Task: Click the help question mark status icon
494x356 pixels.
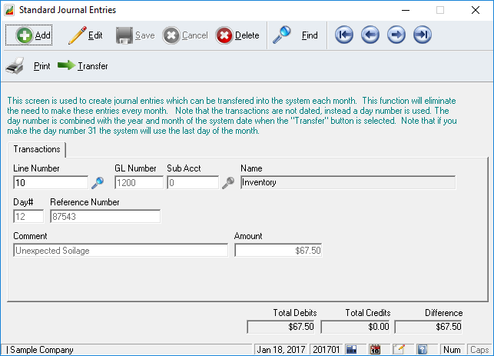Action: coord(422,350)
